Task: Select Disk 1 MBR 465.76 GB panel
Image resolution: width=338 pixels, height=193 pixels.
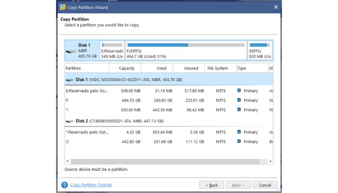Action: [x=83, y=50]
